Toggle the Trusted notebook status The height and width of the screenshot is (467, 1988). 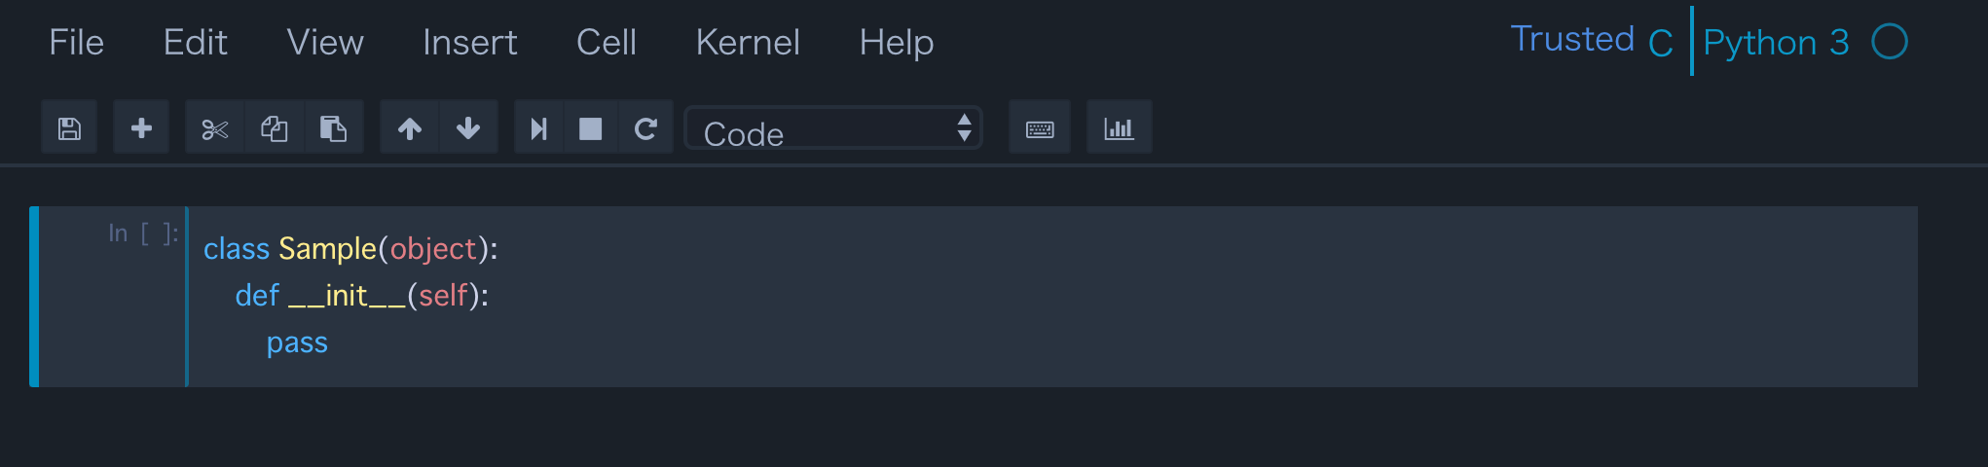1571,40
